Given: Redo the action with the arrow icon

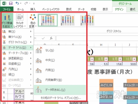Looking at the screenshot, I should [26, 3].
